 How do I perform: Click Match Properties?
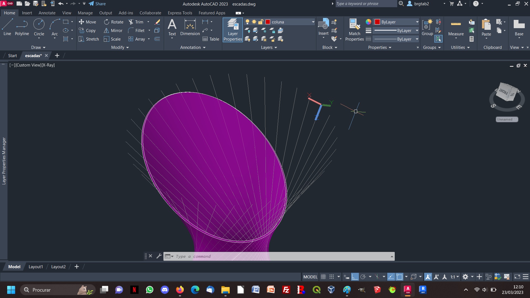point(354,30)
